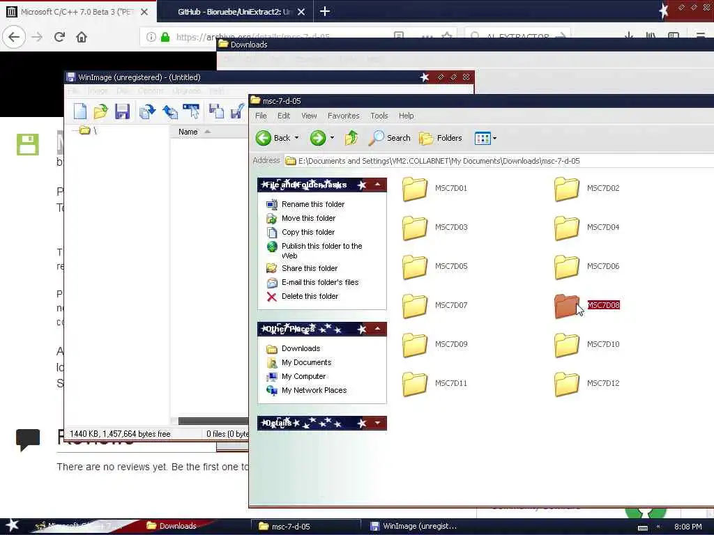Select highlighted MSC7D08 folder icon
This screenshot has height=535, width=714.
coord(567,305)
